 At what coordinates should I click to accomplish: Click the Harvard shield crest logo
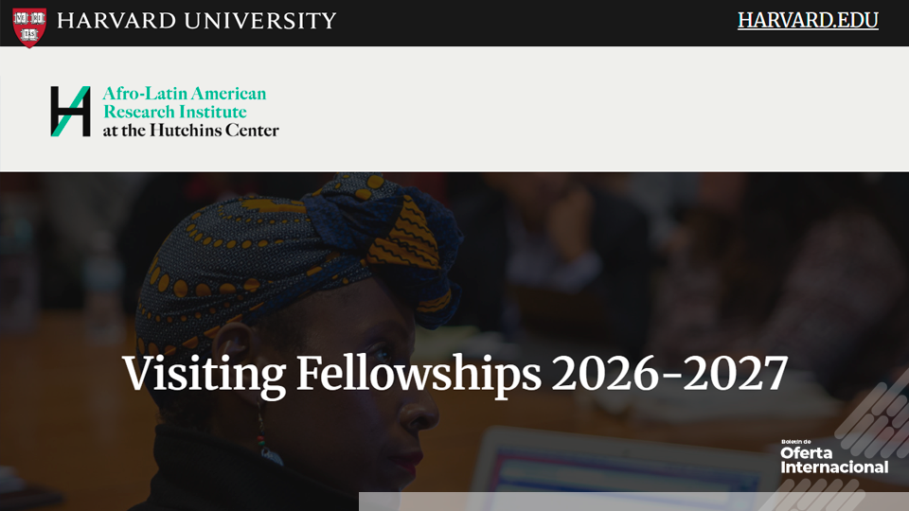(29, 23)
